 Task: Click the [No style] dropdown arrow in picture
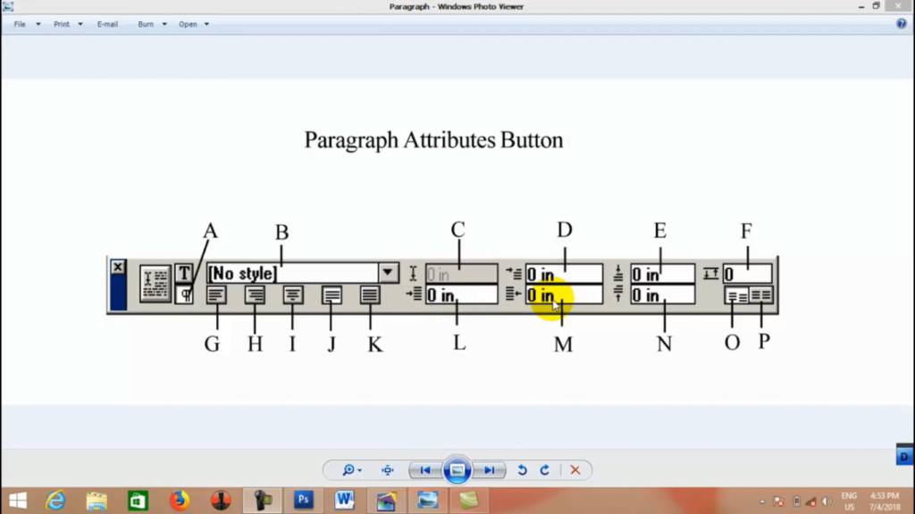(388, 273)
